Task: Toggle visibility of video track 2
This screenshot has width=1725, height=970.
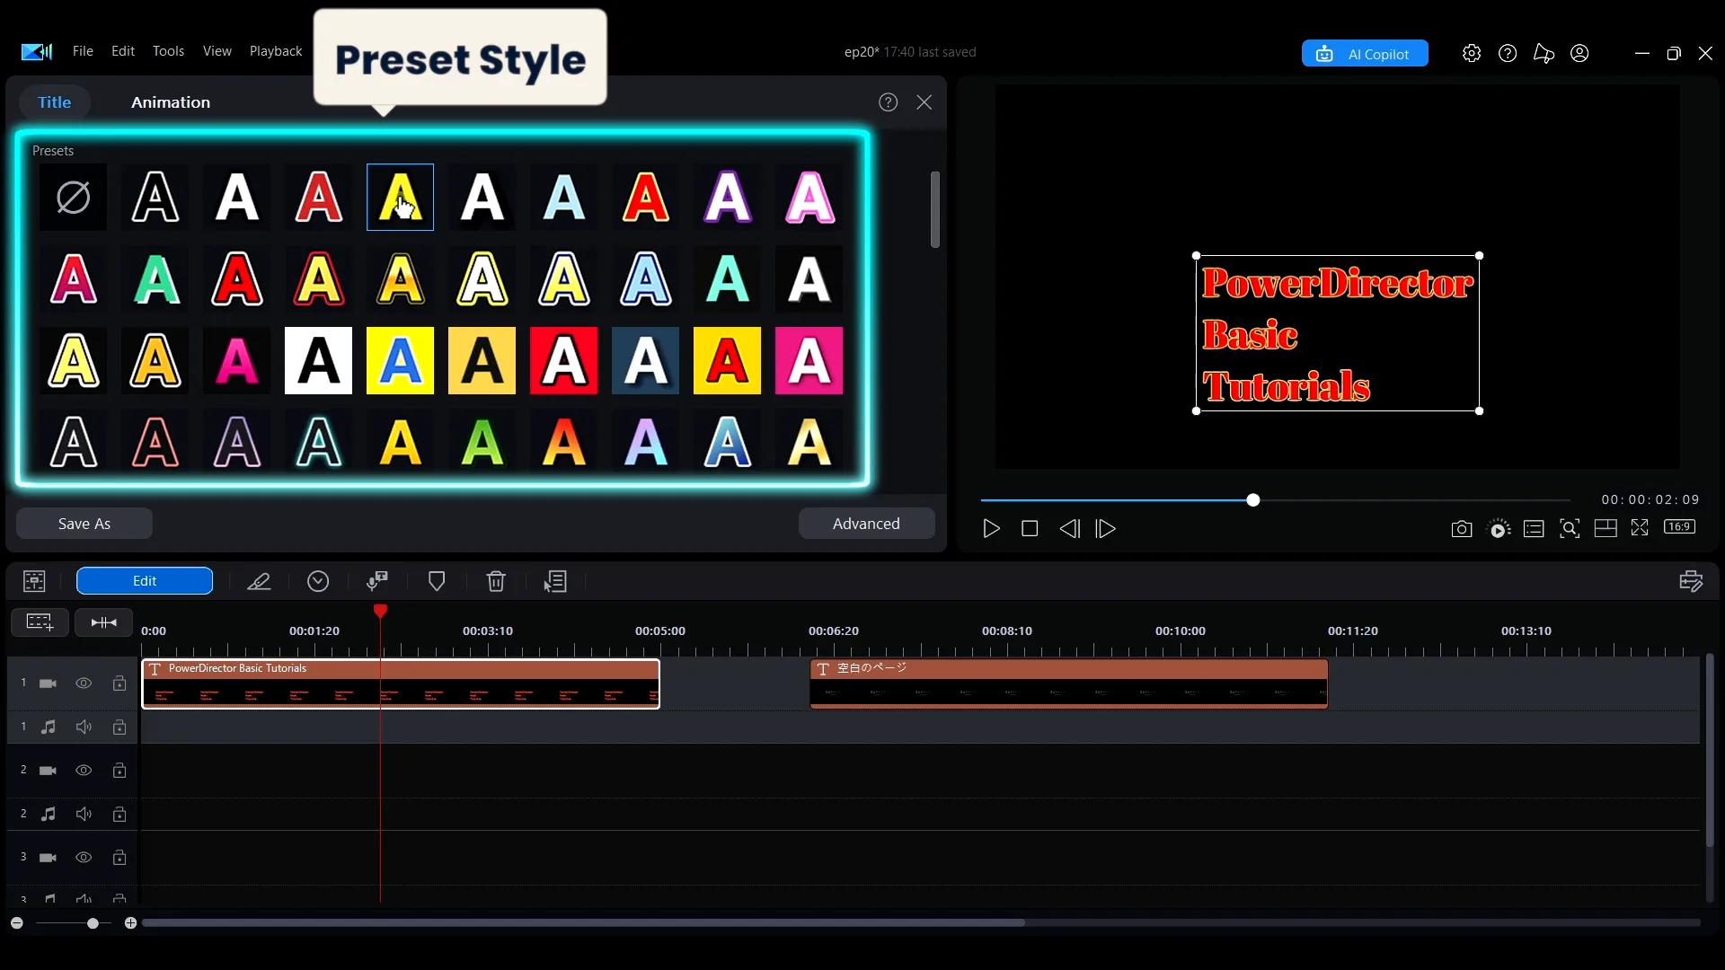Action: (x=84, y=771)
